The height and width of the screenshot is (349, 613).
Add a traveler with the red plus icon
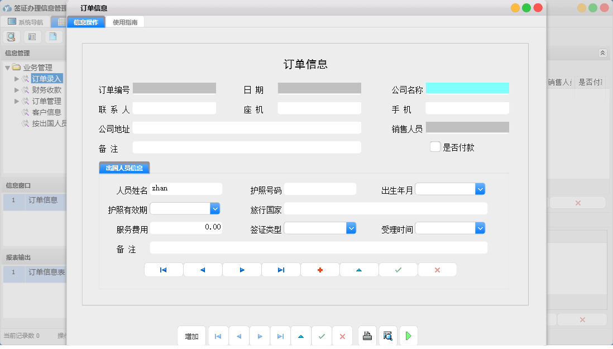click(x=320, y=269)
